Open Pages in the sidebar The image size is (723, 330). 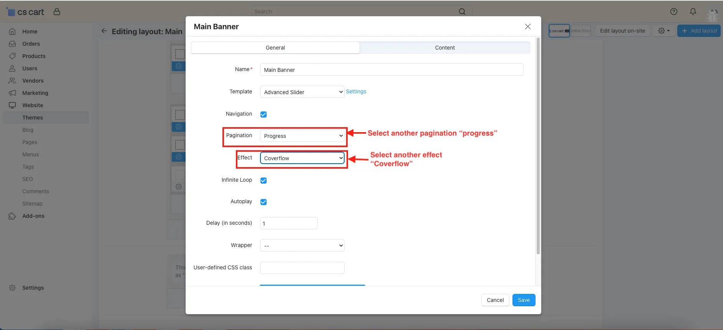click(x=30, y=142)
